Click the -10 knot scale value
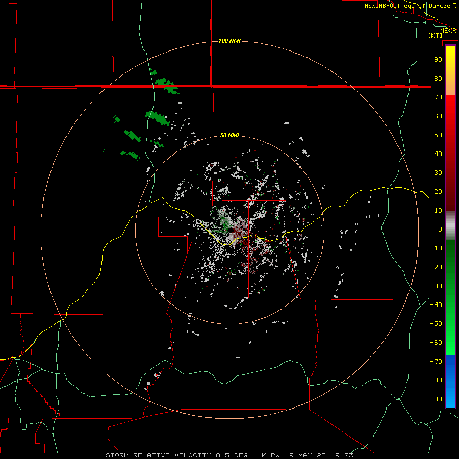 click(x=436, y=248)
